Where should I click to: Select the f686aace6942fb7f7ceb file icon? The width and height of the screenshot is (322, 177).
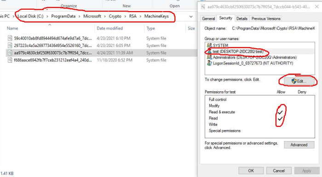point(10,60)
